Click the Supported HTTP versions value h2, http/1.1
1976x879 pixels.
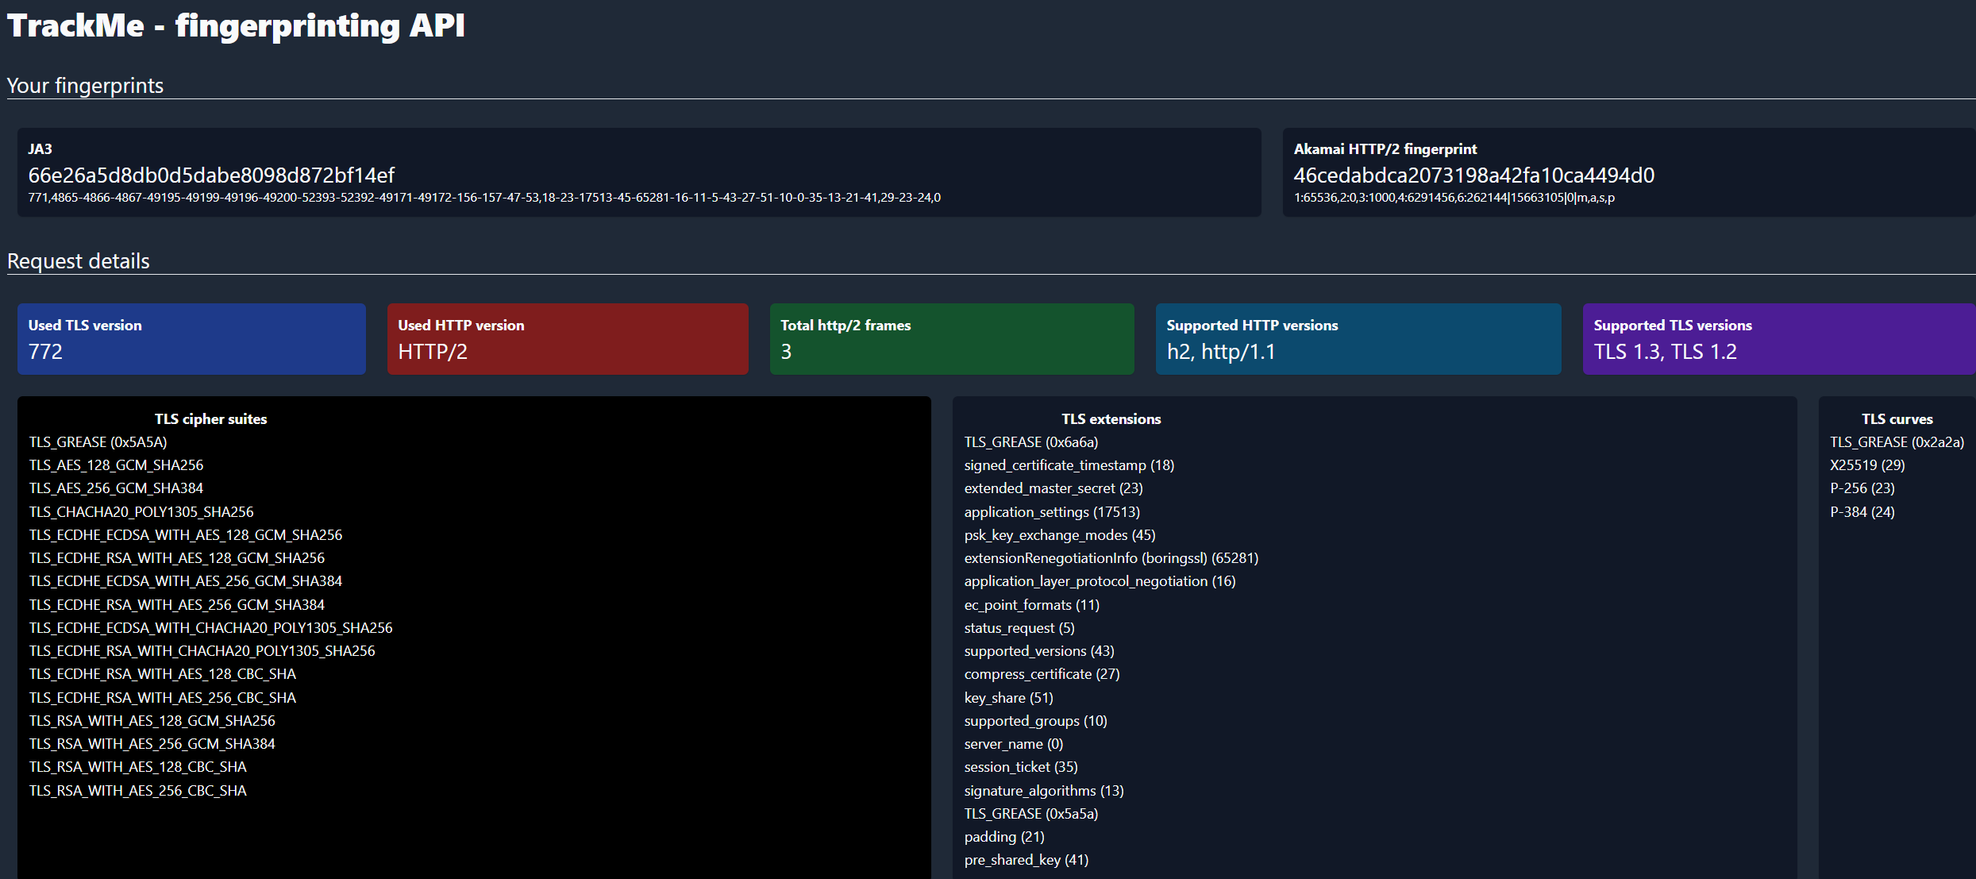tap(1220, 352)
